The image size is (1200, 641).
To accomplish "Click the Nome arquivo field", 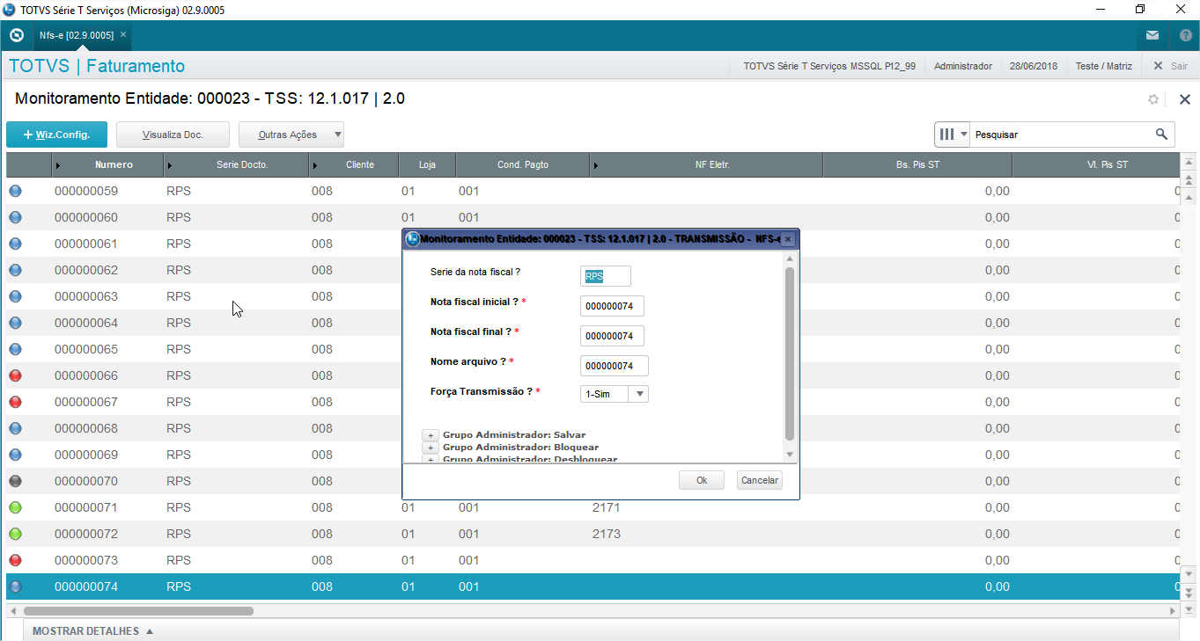I will [615, 366].
